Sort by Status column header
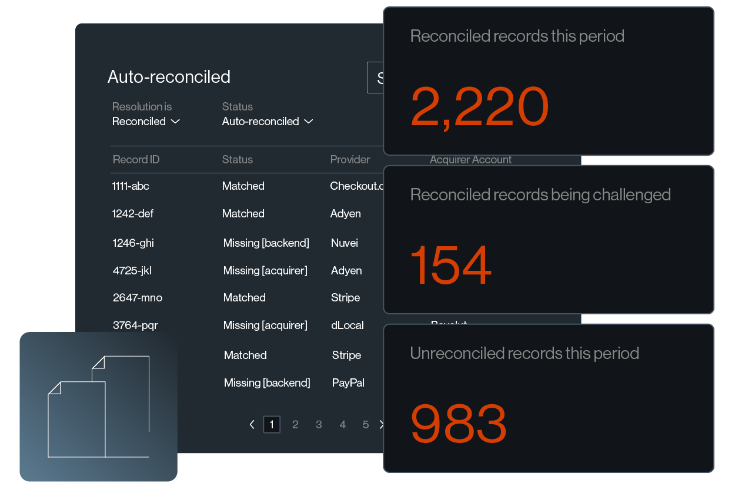 point(238,160)
